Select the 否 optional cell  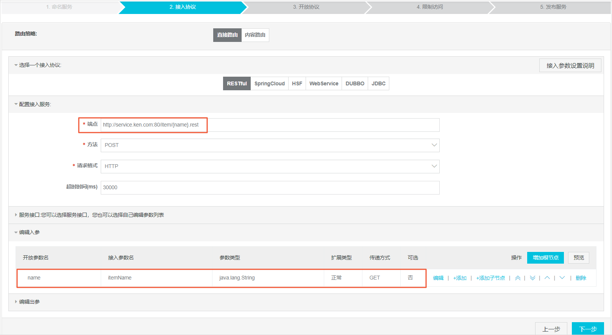click(413, 278)
